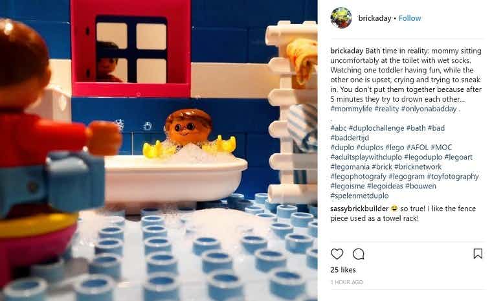The image size is (492, 301).
Task: Open the #onlyonabadday hashtag
Action: click(x=429, y=109)
